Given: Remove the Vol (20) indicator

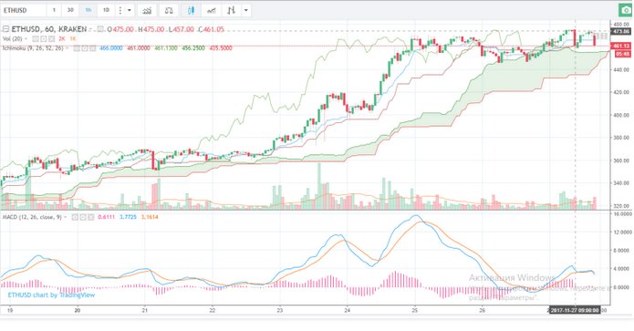Looking at the screenshot, I should click(x=52, y=39).
